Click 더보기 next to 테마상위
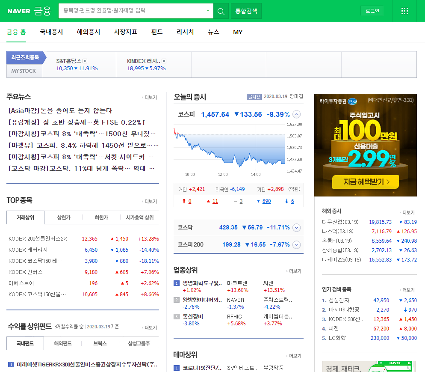Screen dimensions: 425x372 pyautogui.click(x=294, y=356)
